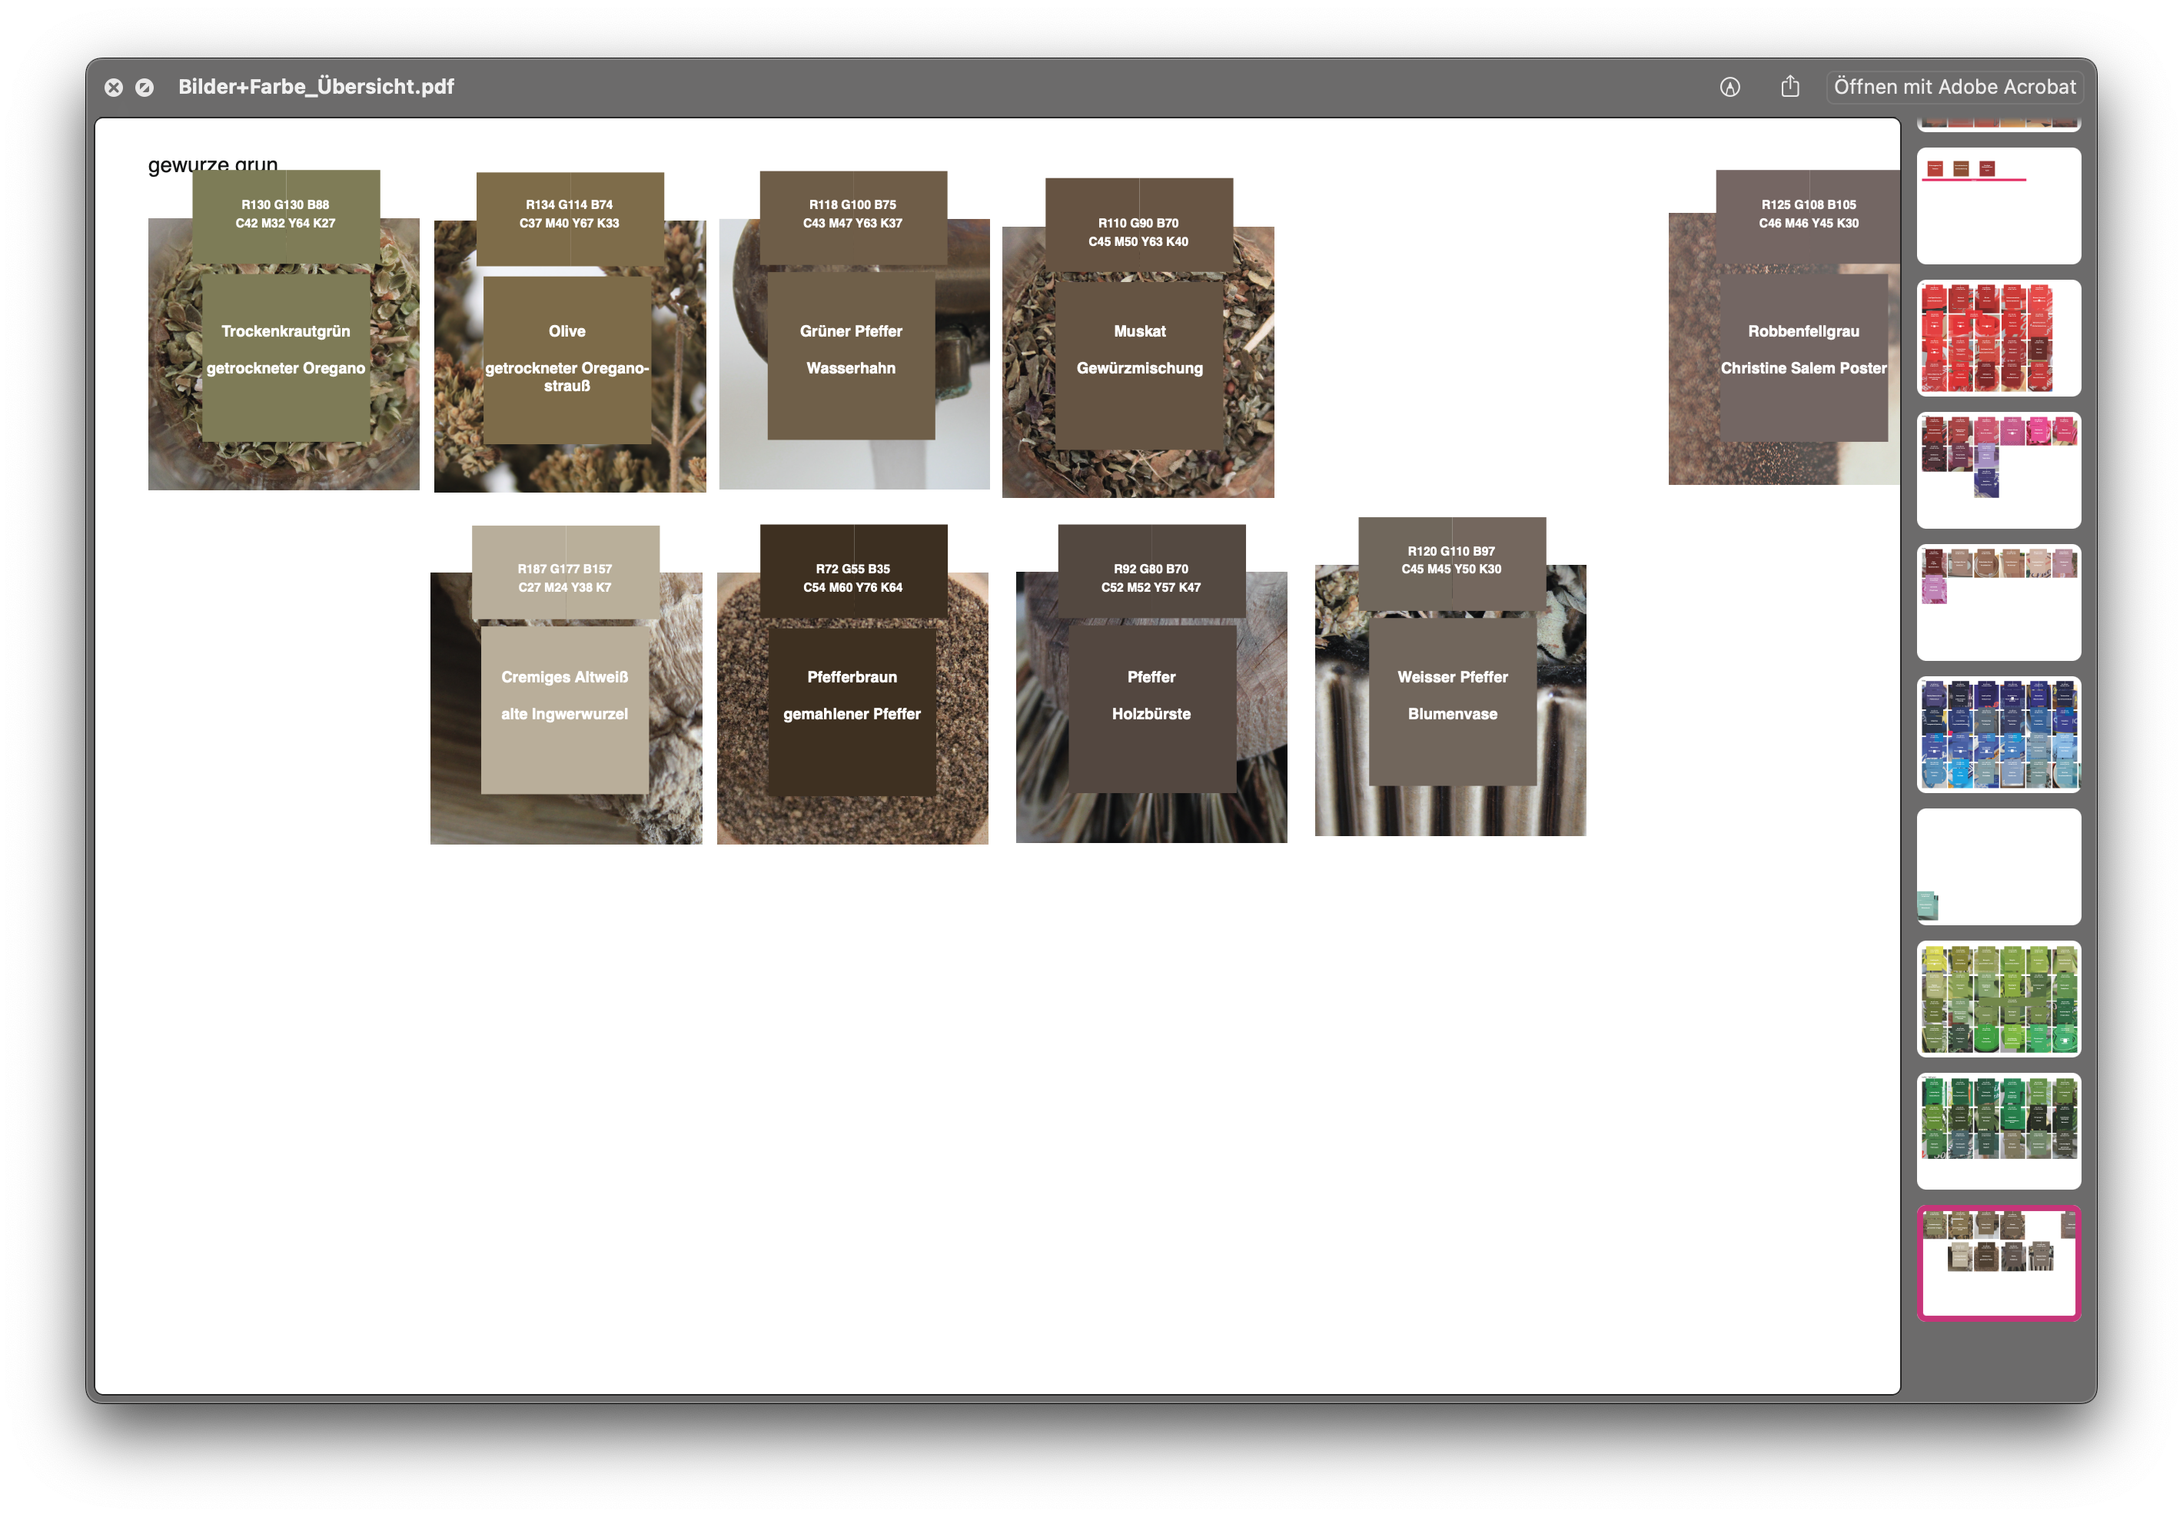Select the highlighted brown spices page thumbnail
The height and width of the screenshot is (1517, 2183).
pos(1998,1263)
